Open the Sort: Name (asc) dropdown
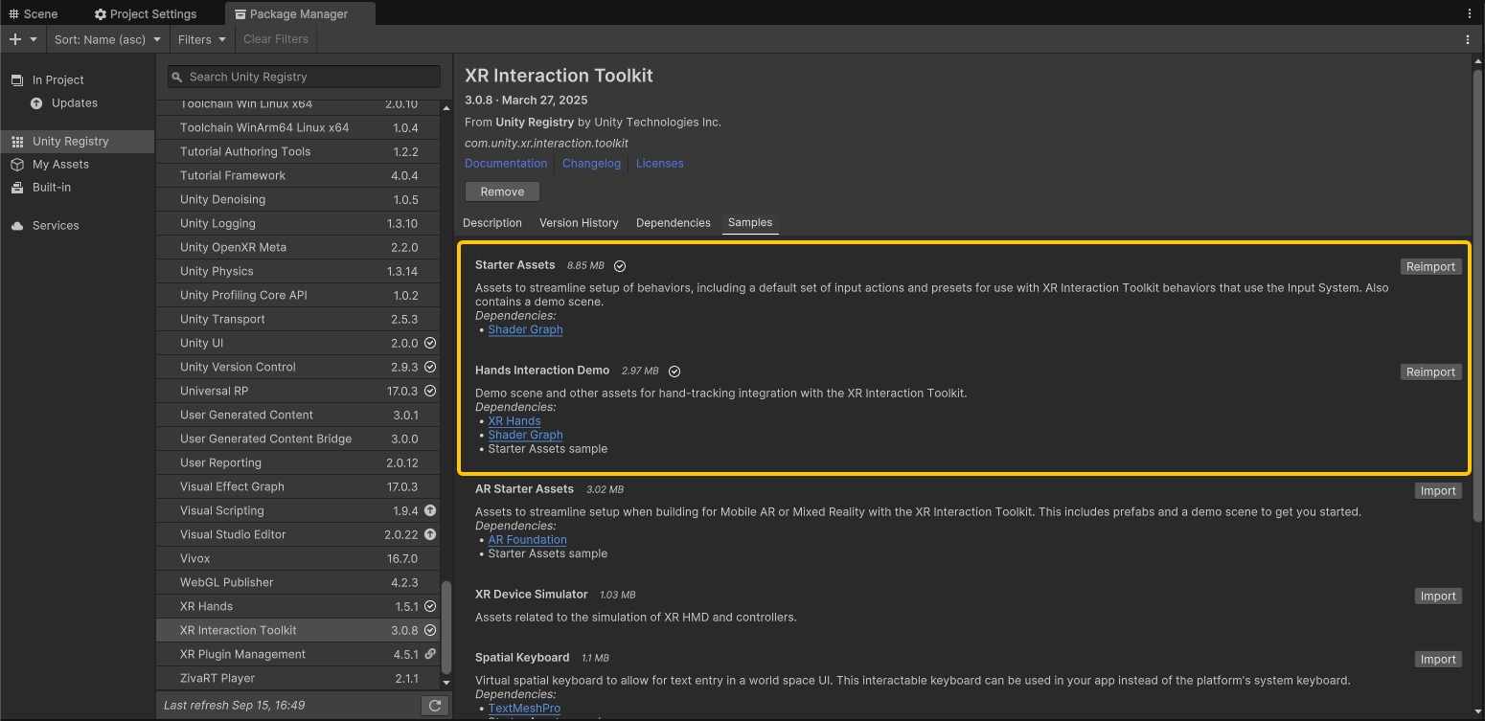1485x721 pixels. point(107,39)
